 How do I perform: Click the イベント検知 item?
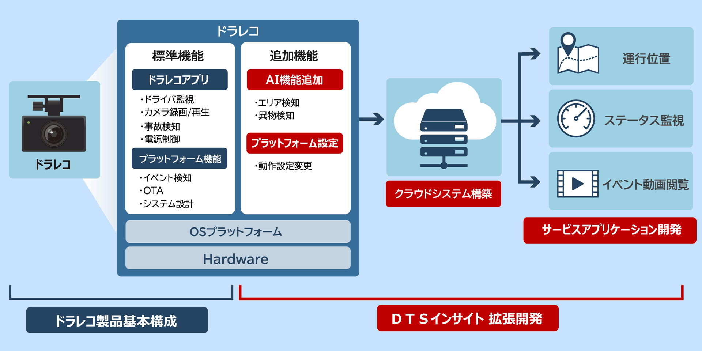coord(166,178)
